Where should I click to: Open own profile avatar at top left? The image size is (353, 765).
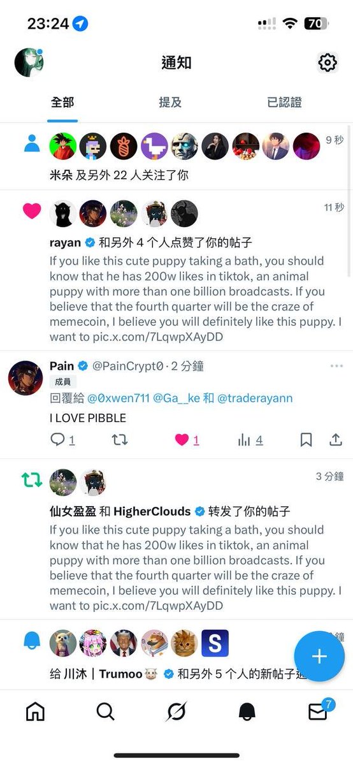pos(29,62)
